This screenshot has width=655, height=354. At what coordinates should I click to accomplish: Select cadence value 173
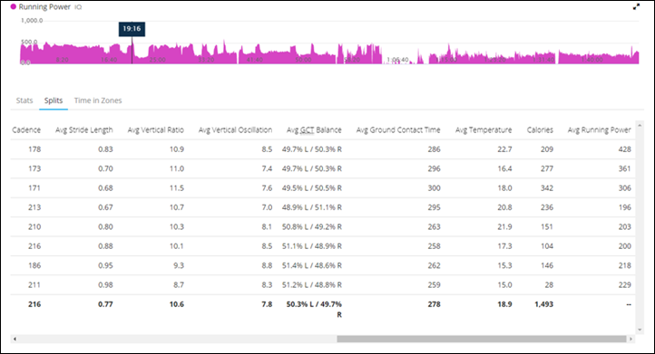pos(34,168)
